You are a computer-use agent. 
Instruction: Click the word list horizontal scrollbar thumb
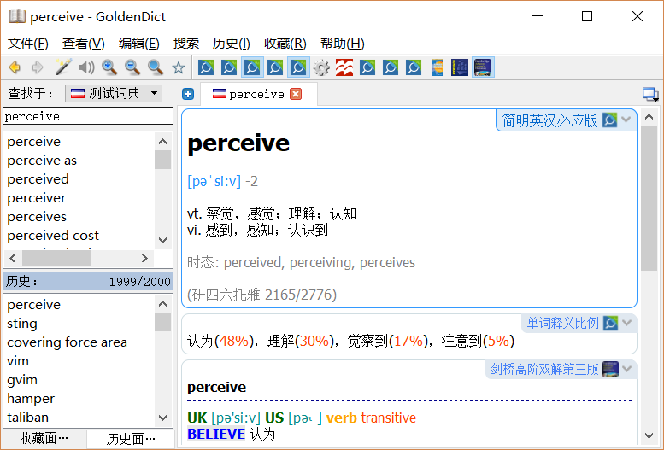[56, 258]
